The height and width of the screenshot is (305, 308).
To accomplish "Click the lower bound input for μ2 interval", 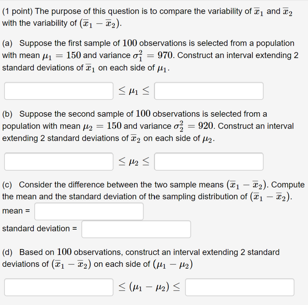I will click(58, 162).
